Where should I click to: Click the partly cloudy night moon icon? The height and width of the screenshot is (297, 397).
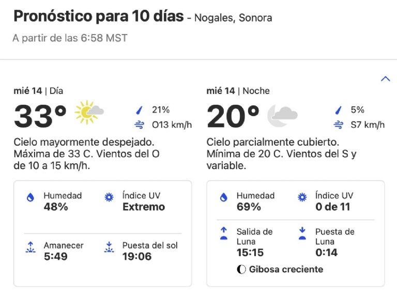click(x=282, y=115)
